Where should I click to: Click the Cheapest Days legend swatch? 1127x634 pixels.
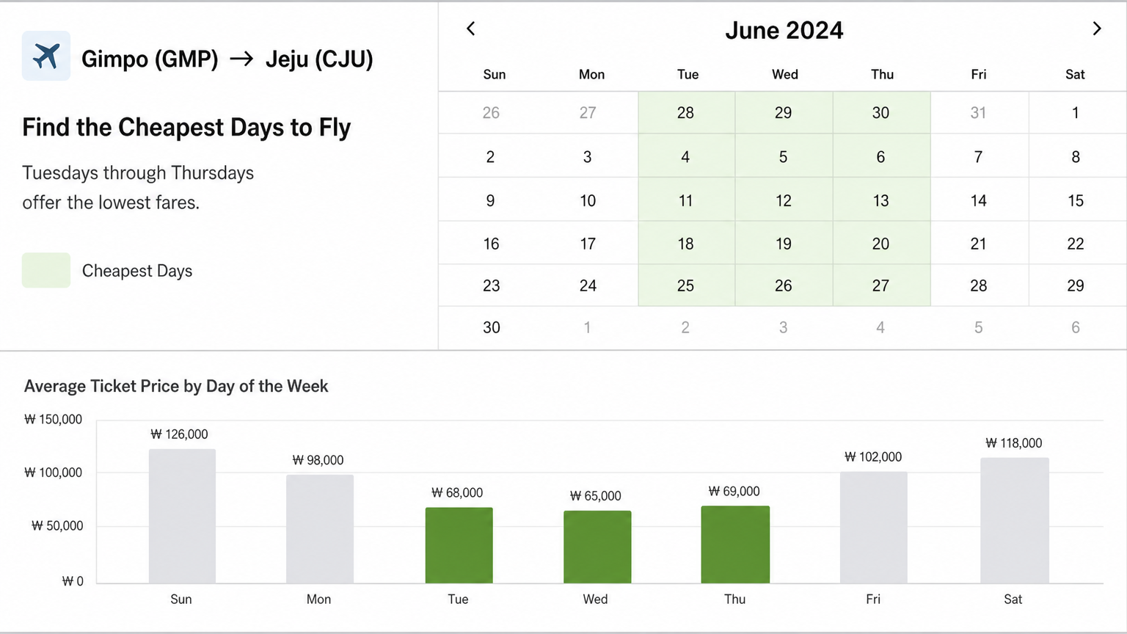point(46,270)
